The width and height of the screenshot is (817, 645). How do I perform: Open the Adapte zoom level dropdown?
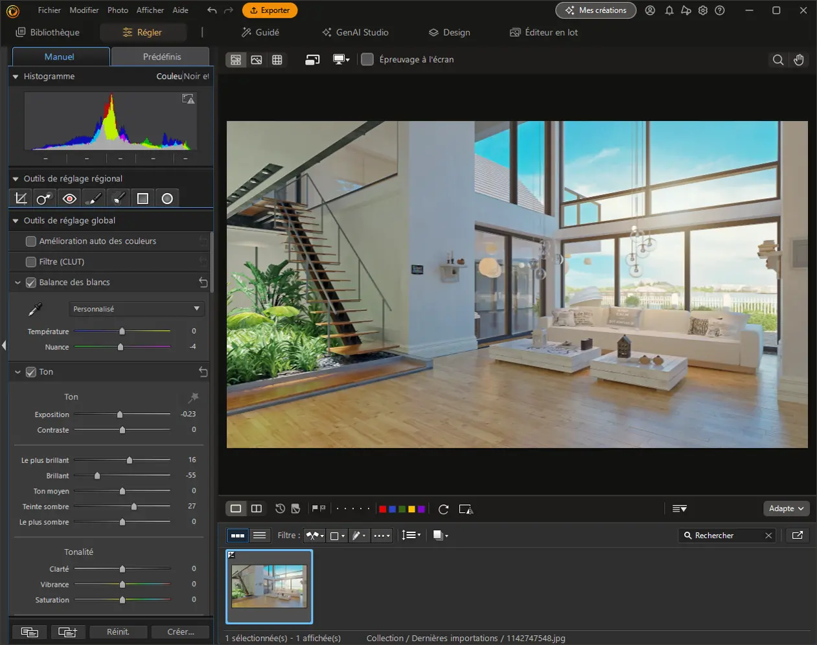click(786, 508)
